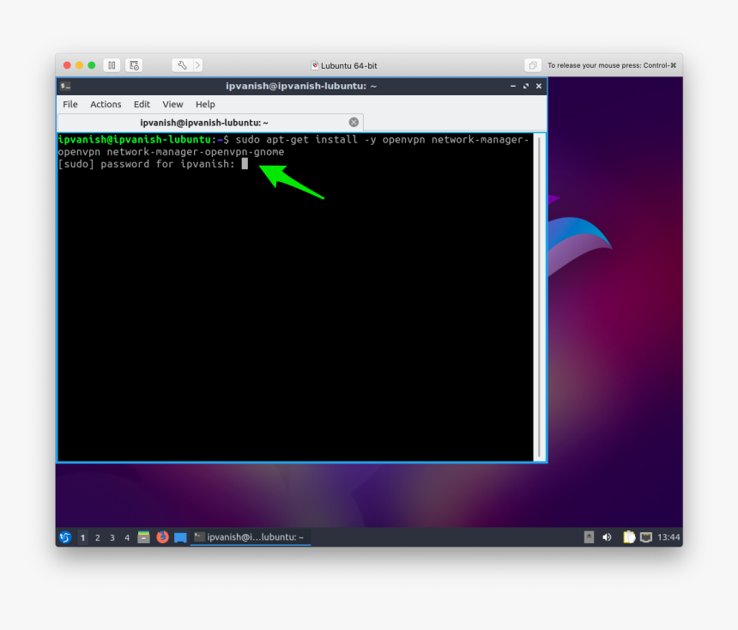738x630 pixels.
Task: Open the Lubuntu start menu
Action: pos(65,537)
